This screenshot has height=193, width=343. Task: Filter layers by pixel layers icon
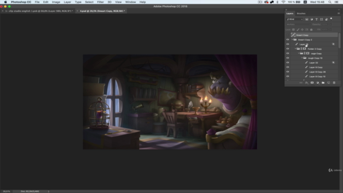click(307, 19)
